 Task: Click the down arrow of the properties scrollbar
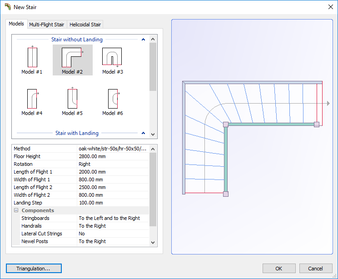[x=153, y=243]
